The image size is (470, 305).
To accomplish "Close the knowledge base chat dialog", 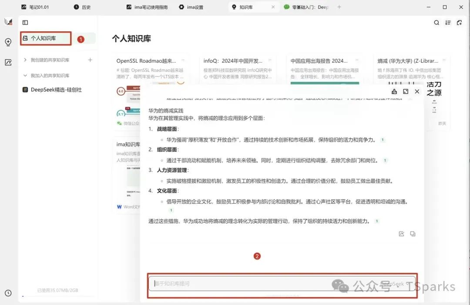I will point(417,91).
